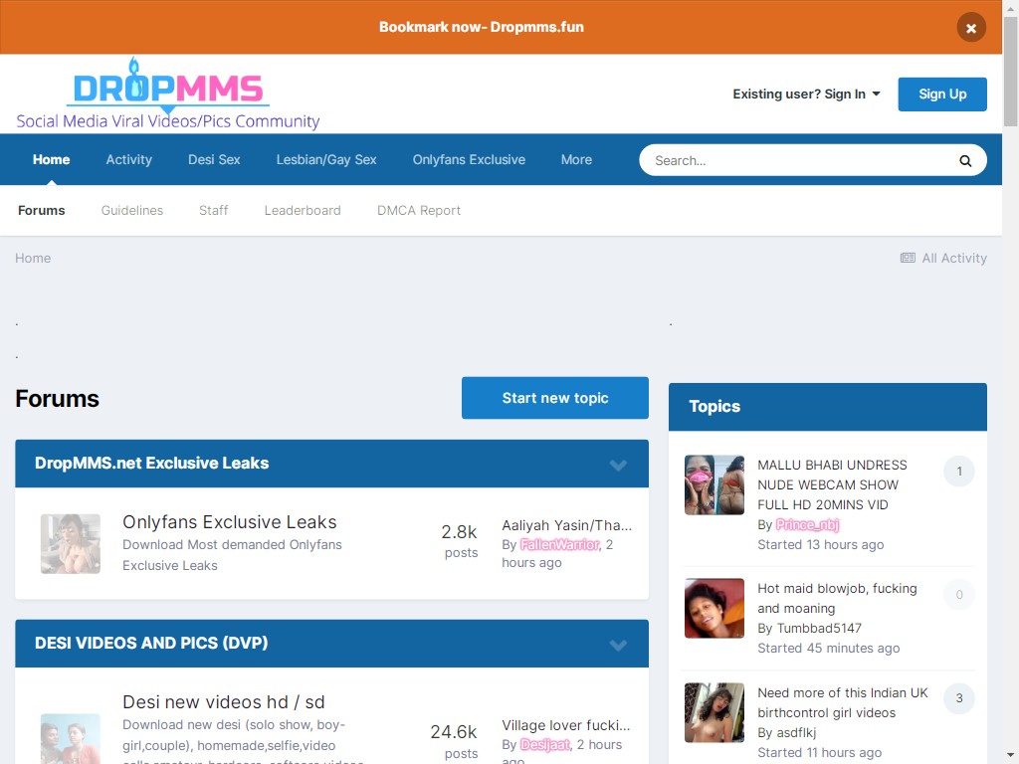Viewport: 1019px width, 764px height.
Task: Dismiss the orange bookmark banner
Action: coord(971,28)
